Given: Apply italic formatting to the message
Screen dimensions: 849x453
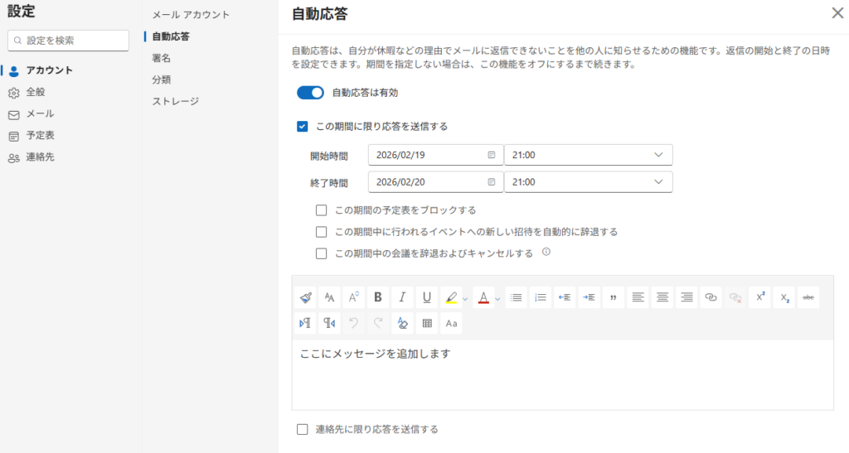Looking at the screenshot, I should (x=402, y=297).
